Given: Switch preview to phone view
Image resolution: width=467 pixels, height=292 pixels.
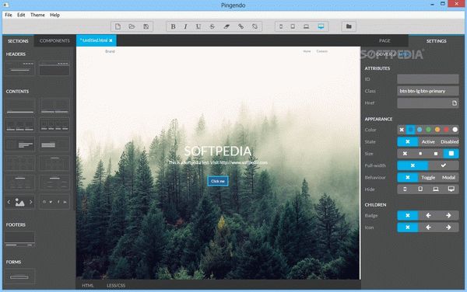Looking at the screenshot, I should click(x=281, y=26).
